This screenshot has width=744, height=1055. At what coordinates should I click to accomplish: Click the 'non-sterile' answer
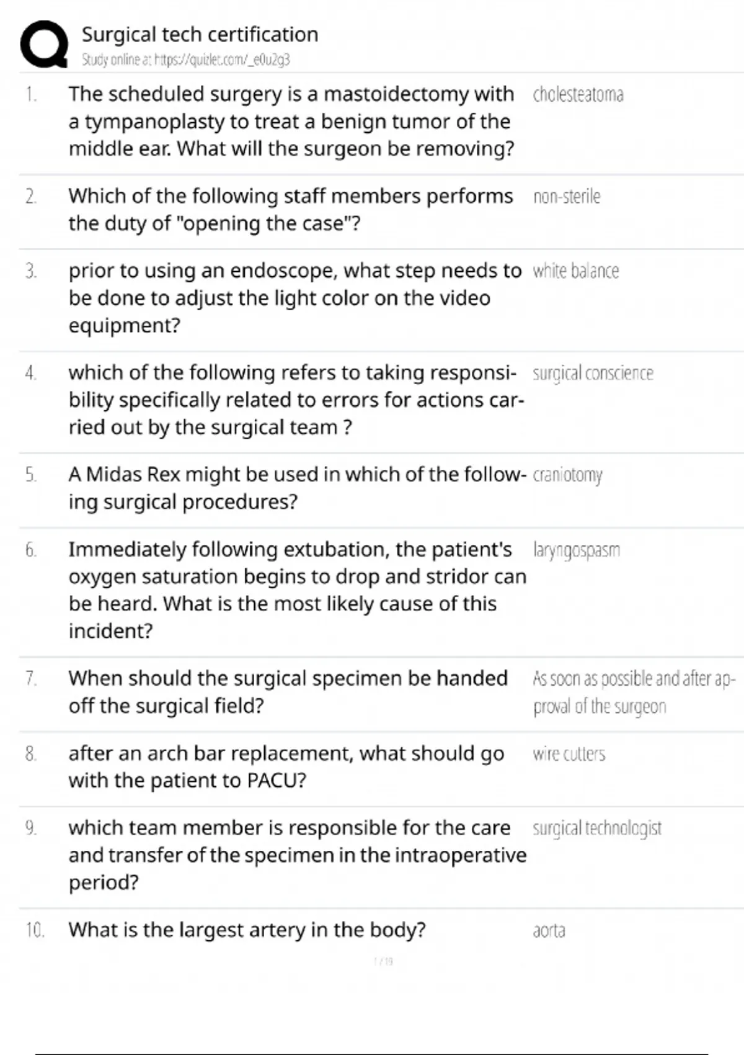coord(567,197)
